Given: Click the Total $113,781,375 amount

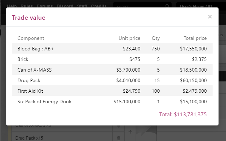Looking at the screenshot, I should pos(183,115).
